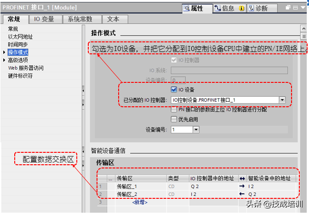This screenshot has height=214, width=309.
Task: Select 常规 in the navigation tree
Action: [x=13, y=29]
